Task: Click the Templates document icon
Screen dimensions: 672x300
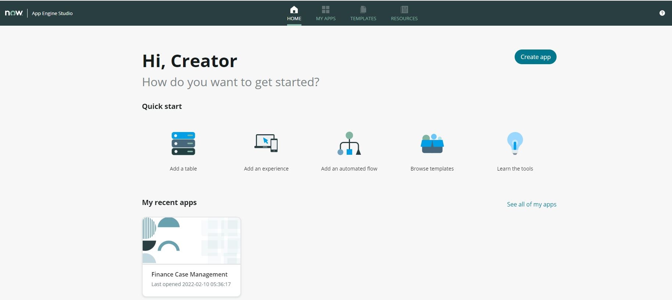Action: click(x=363, y=10)
